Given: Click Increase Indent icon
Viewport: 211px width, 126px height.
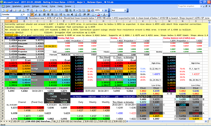Looking at the screenshot, I should pos(88,14).
